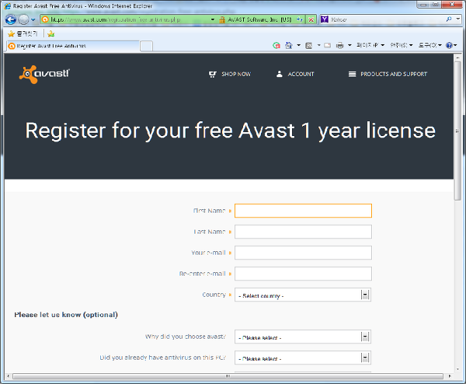Open the Safety (안전) menu
This screenshot has height=384, width=466.
click(x=402, y=45)
